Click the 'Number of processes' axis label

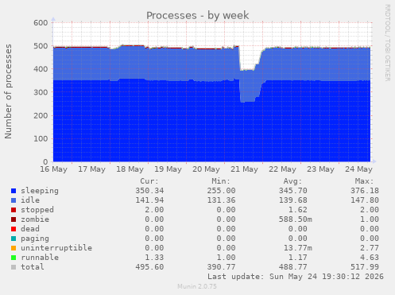point(8,91)
